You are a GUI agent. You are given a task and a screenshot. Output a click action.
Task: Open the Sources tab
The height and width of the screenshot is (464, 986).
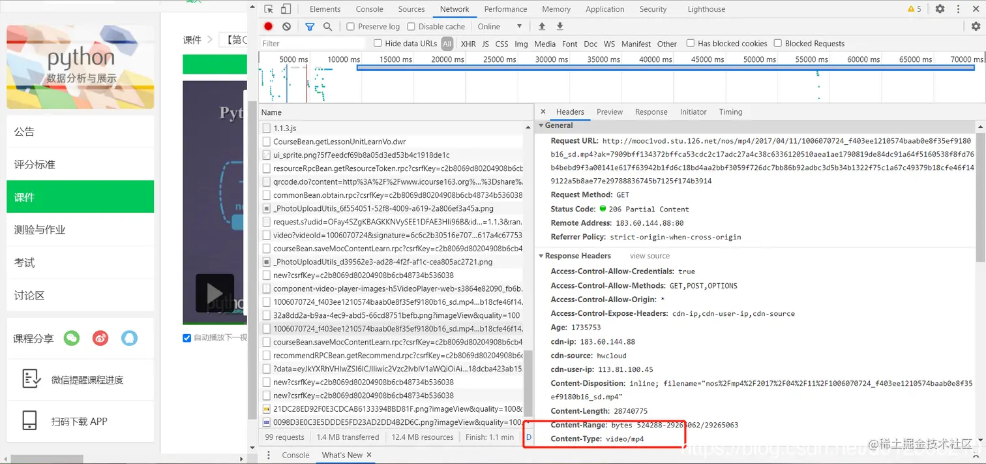tap(411, 9)
